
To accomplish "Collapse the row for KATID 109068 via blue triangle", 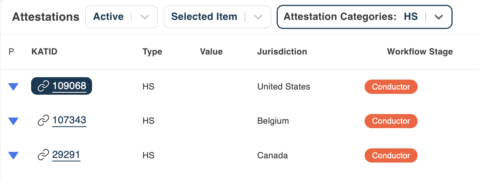I will tap(14, 87).
